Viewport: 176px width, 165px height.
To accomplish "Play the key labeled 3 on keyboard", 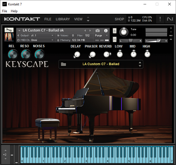I will tap(86, 161).
